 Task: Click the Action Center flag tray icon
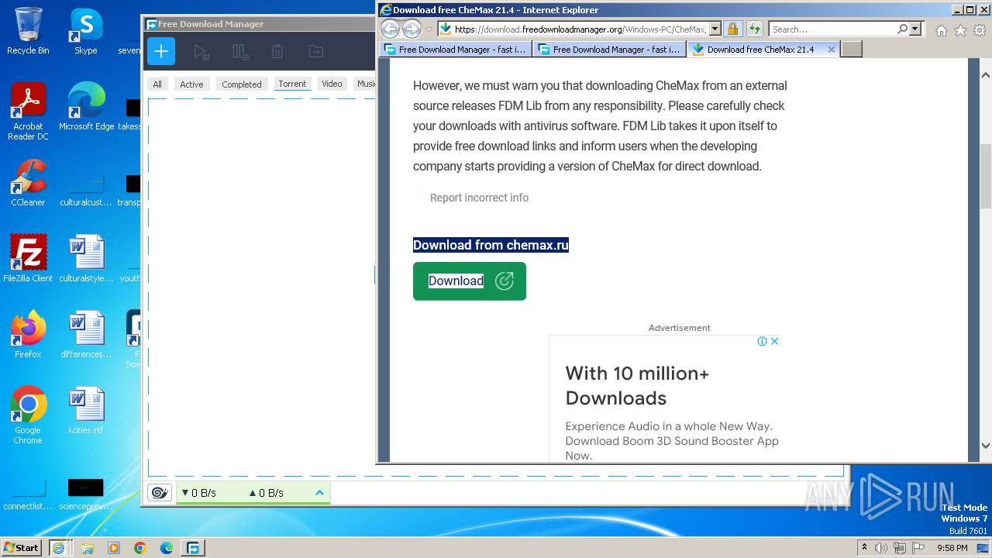(x=918, y=548)
